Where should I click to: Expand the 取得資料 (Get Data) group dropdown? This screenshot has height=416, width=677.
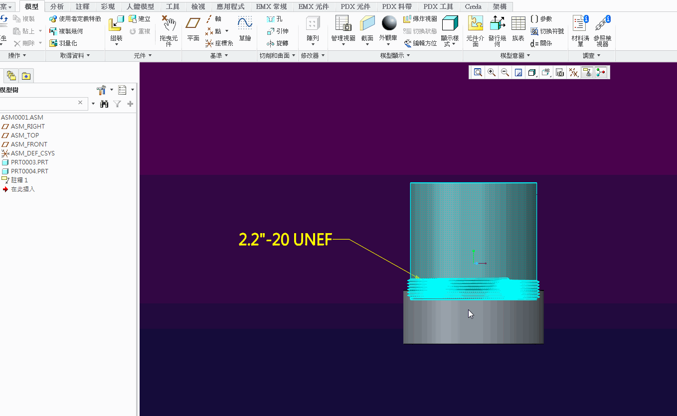[x=75, y=56]
